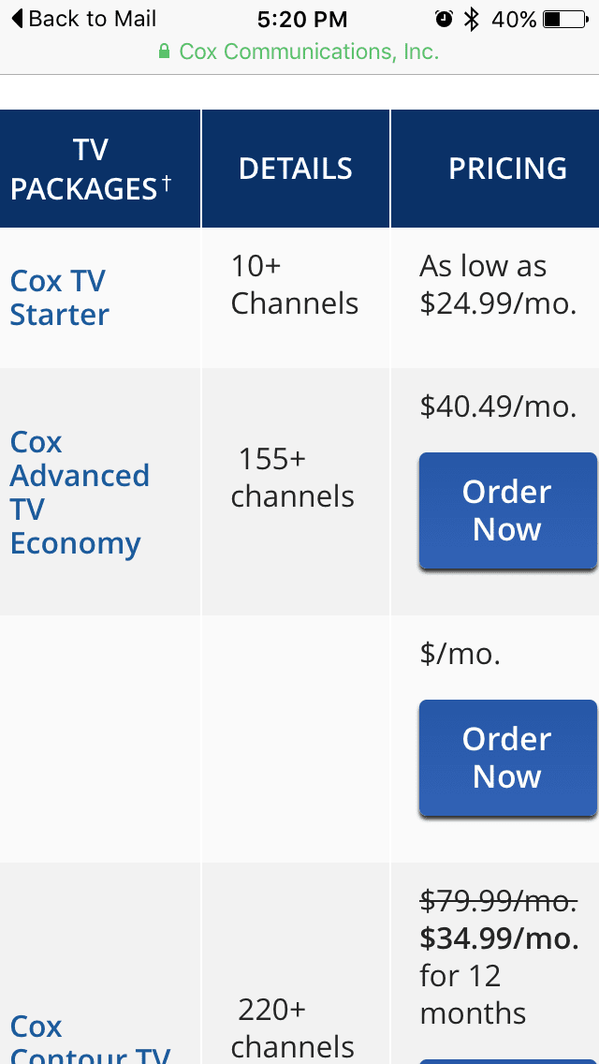Tap the Back to Mail arrow
This screenshot has height=1064, width=599.
point(17,19)
